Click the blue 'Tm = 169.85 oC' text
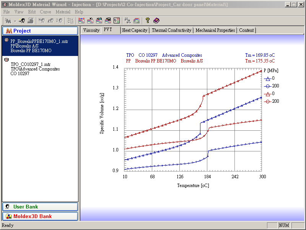 click(260, 55)
